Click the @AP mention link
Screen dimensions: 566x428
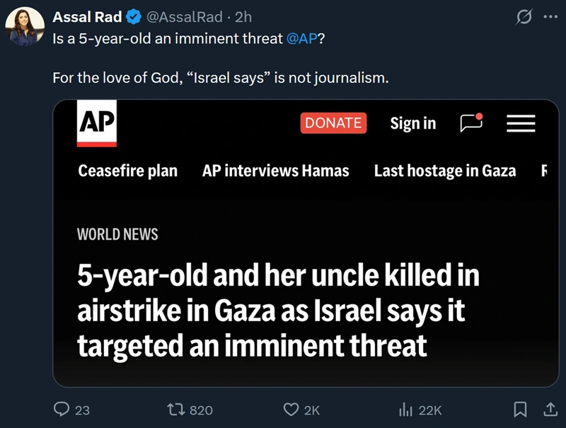(302, 38)
